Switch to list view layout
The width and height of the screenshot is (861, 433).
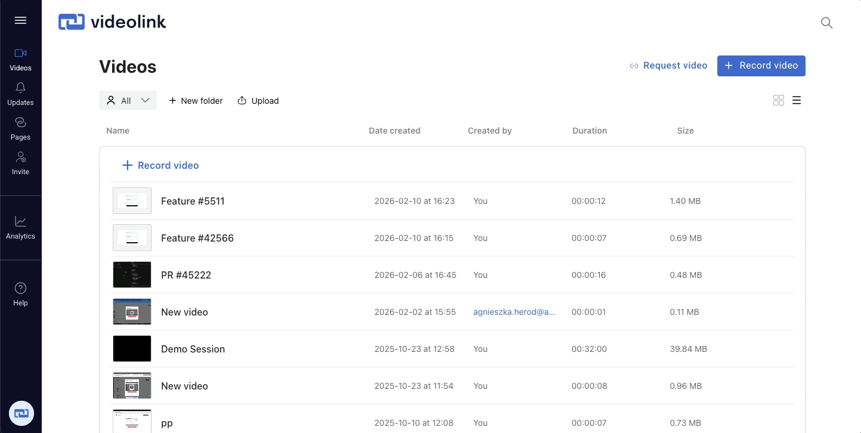pos(797,100)
